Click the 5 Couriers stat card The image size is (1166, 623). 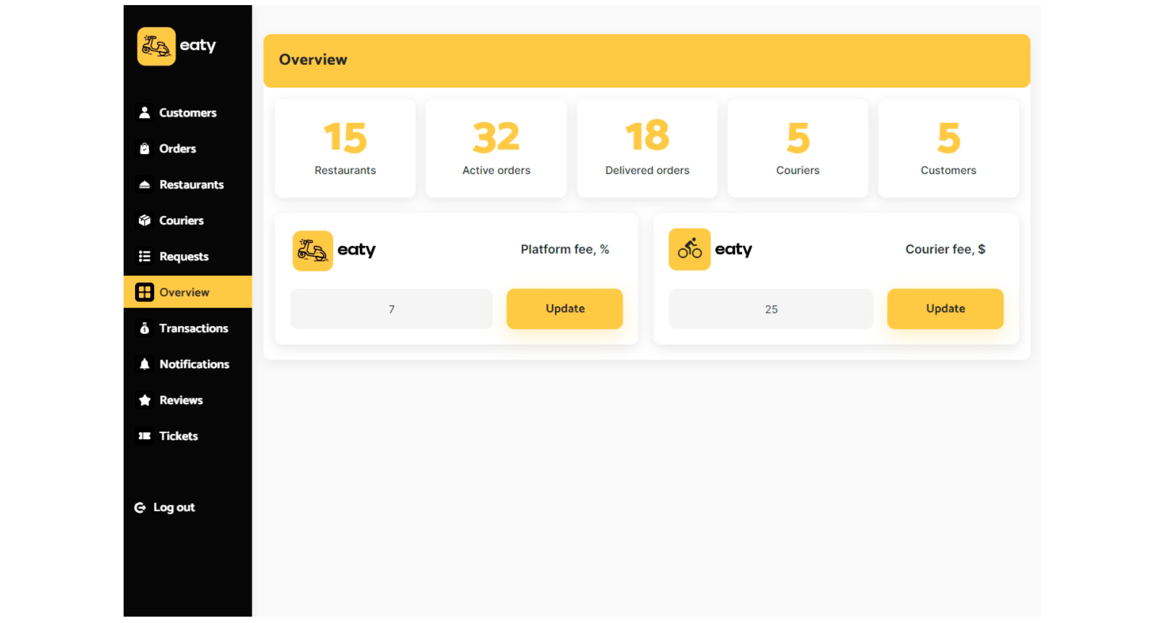(798, 148)
